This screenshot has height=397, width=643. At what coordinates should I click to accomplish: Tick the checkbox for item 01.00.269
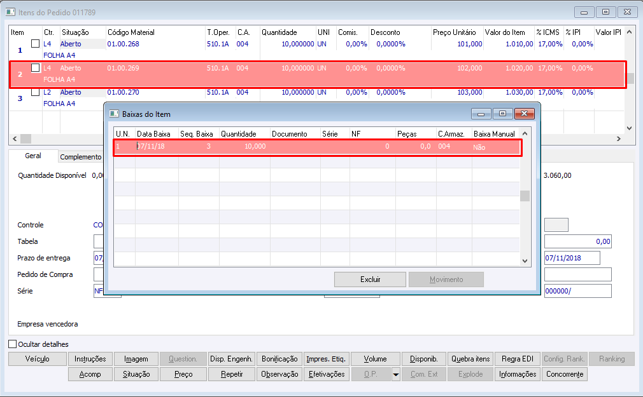pos(35,67)
